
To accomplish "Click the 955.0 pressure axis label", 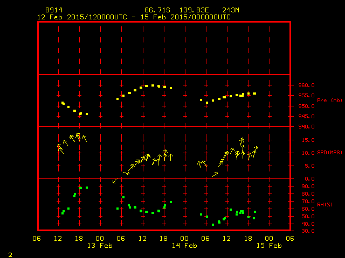I will coord(307,96).
